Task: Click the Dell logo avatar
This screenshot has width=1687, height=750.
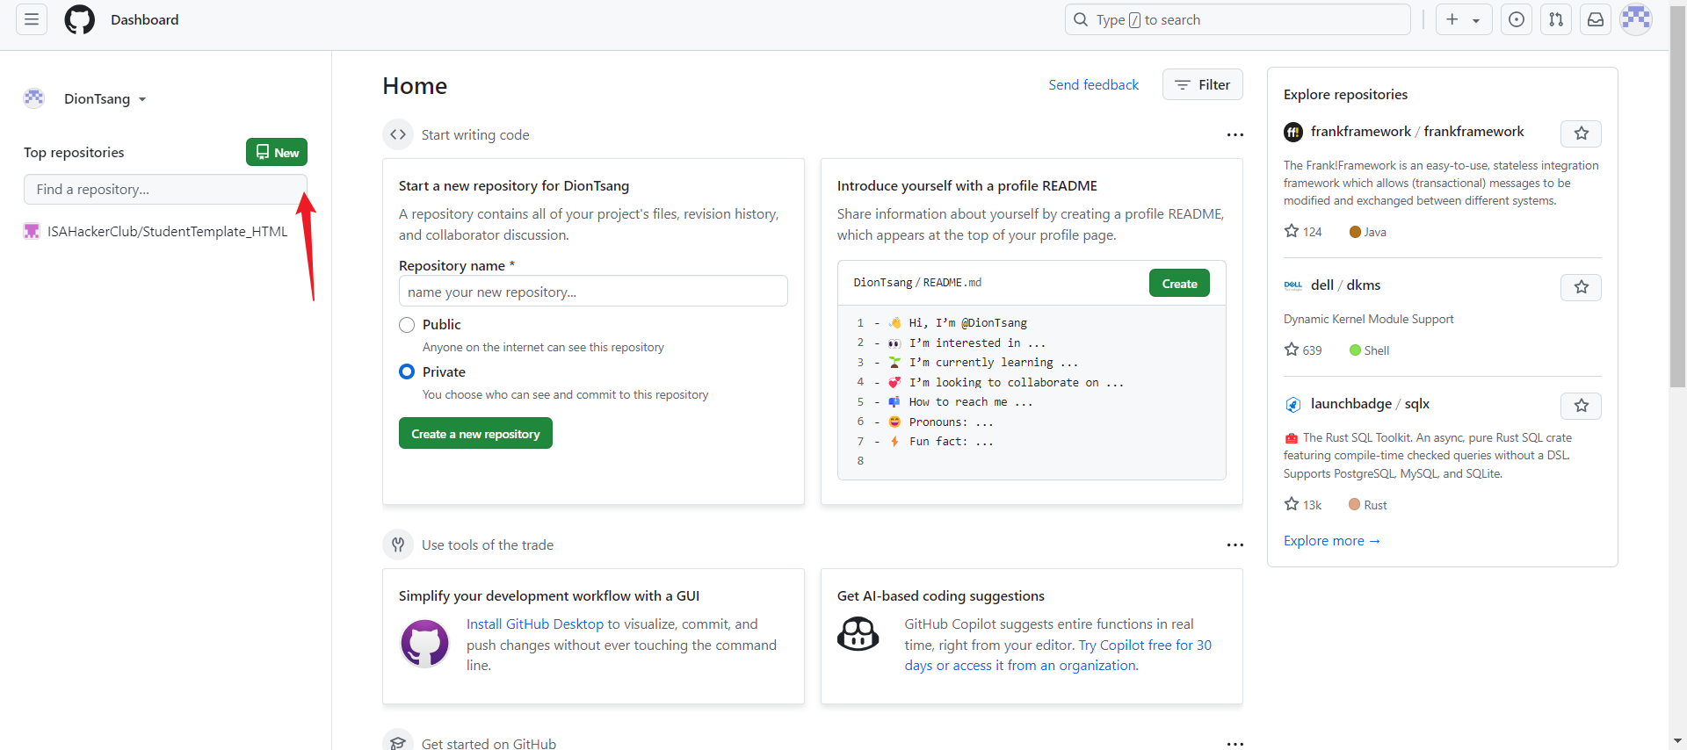Action: click(x=1293, y=285)
